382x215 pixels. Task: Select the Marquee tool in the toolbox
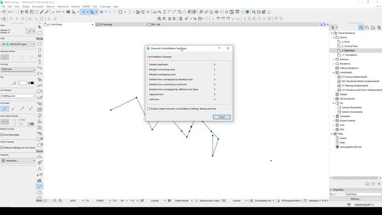pyautogui.click(x=39, y=33)
